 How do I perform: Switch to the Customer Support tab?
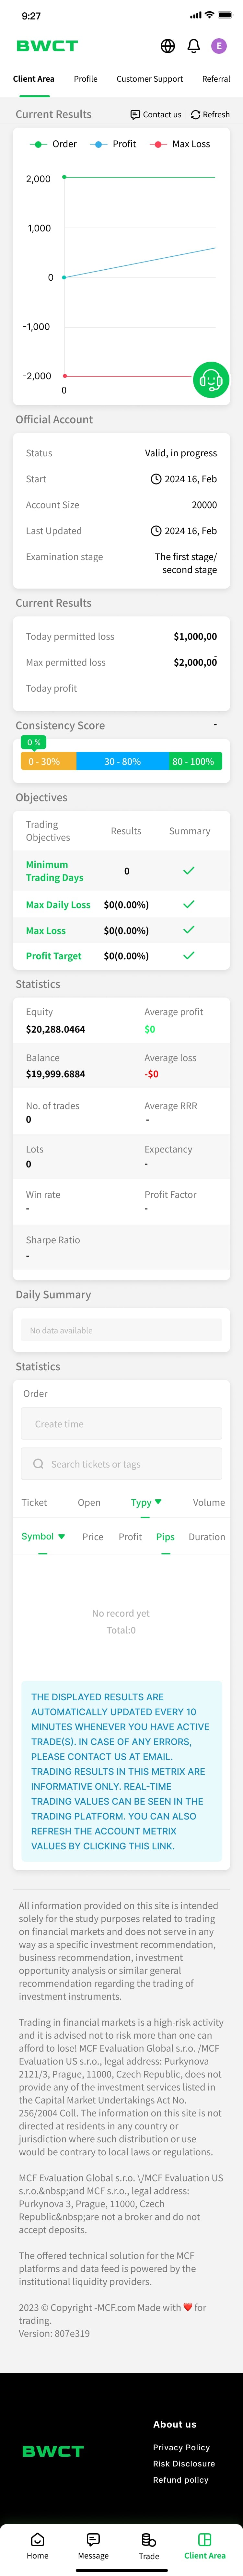(x=150, y=79)
